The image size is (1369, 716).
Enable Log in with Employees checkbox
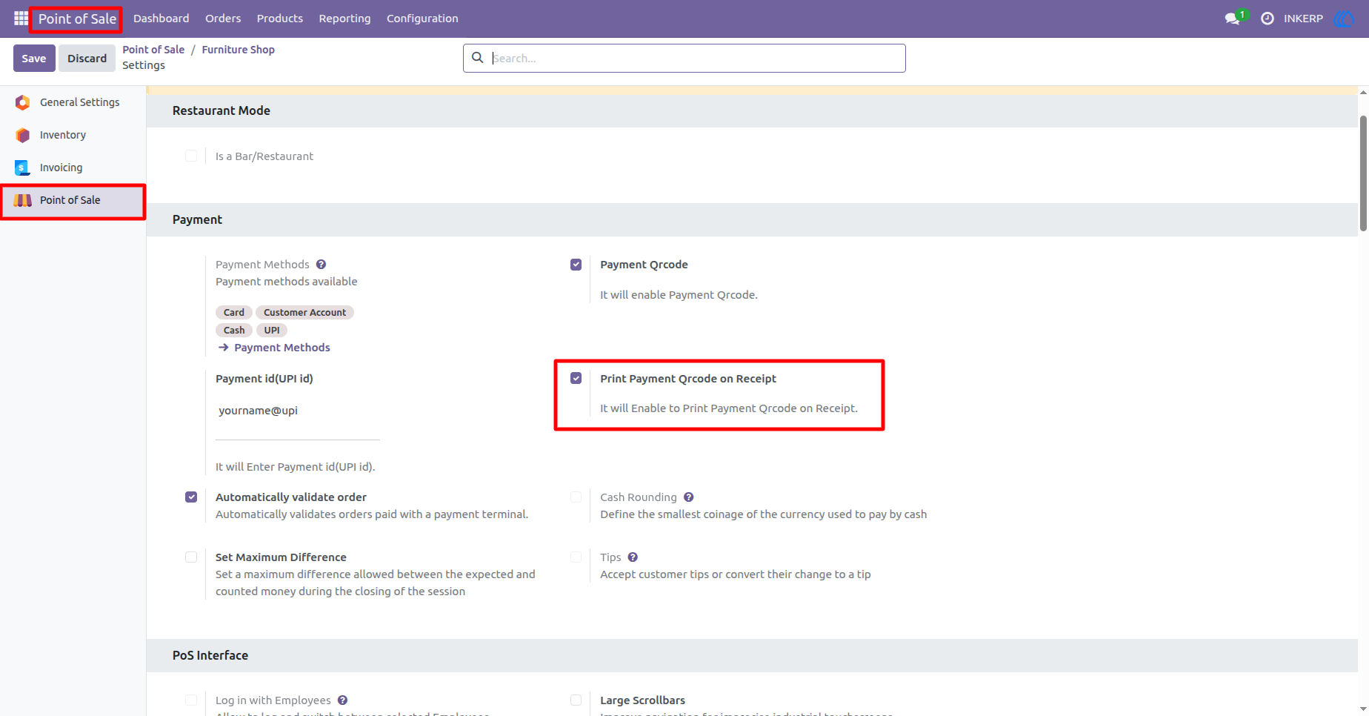(191, 700)
